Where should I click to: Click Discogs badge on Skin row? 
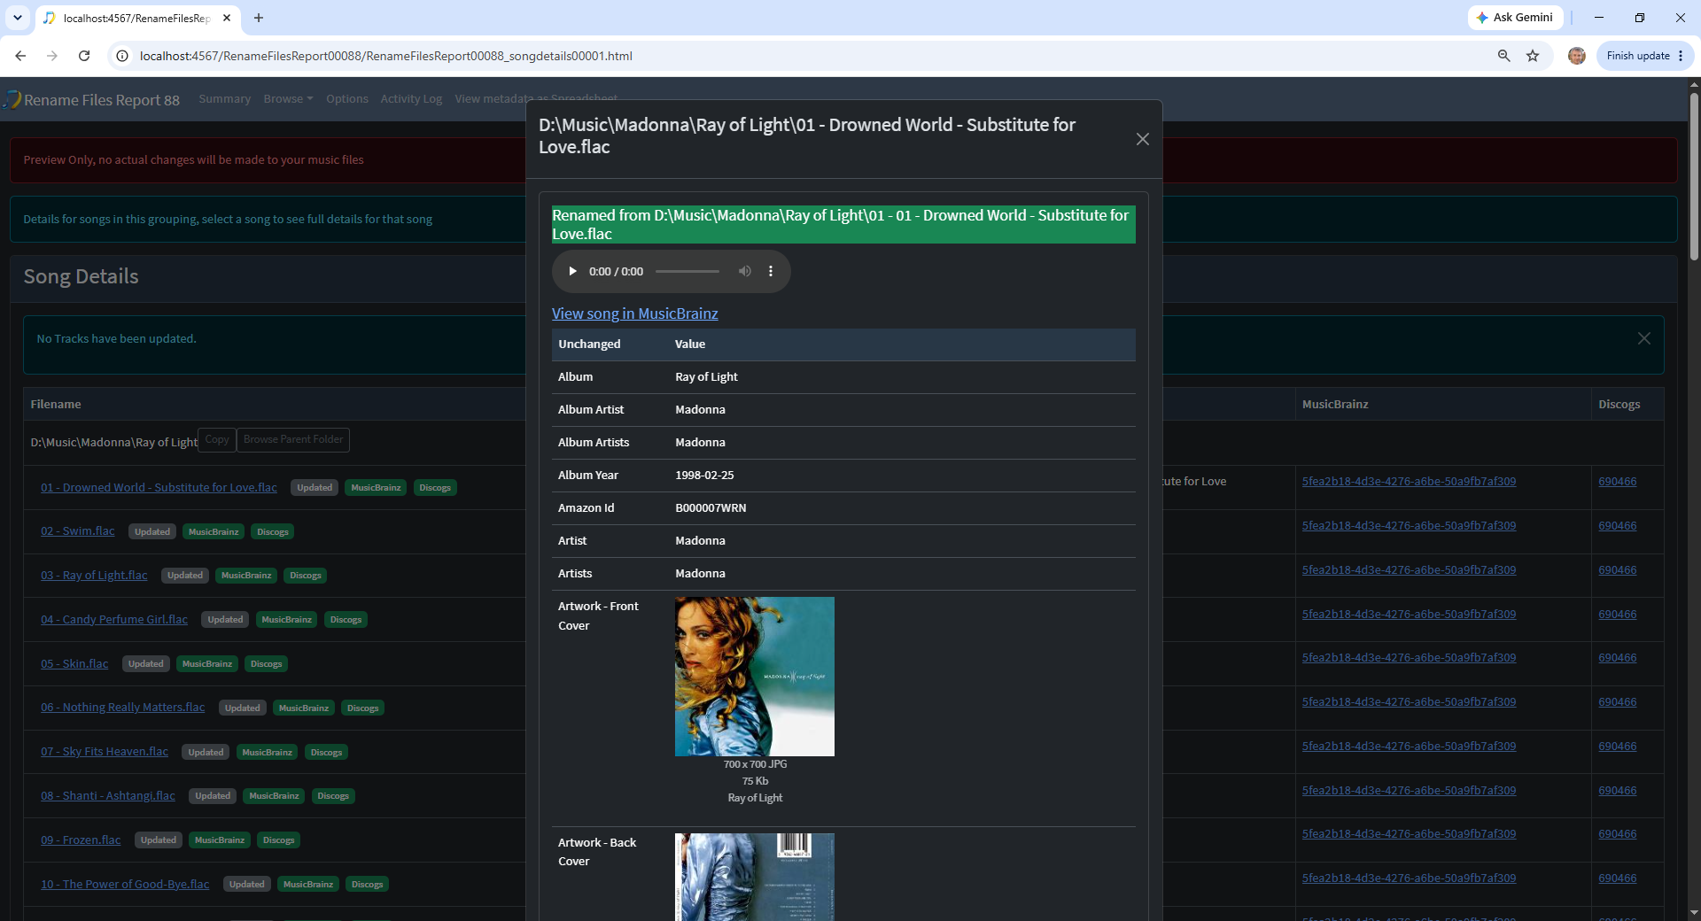tap(266, 664)
